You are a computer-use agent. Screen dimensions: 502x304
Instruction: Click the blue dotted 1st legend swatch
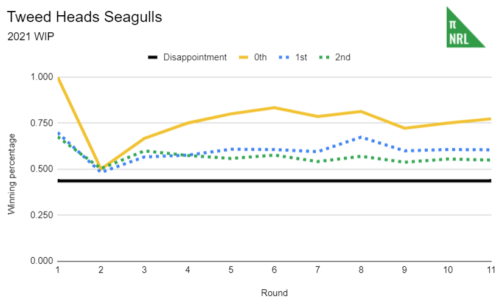point(285,58)
